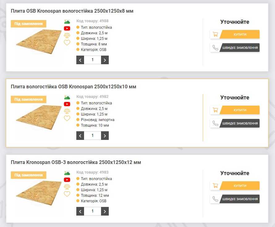275x227 pixels.
Task: Open title link Плита Kronospan OSB-3 вологостійка 2500x1250x12 мм
Action: [76, 162]
